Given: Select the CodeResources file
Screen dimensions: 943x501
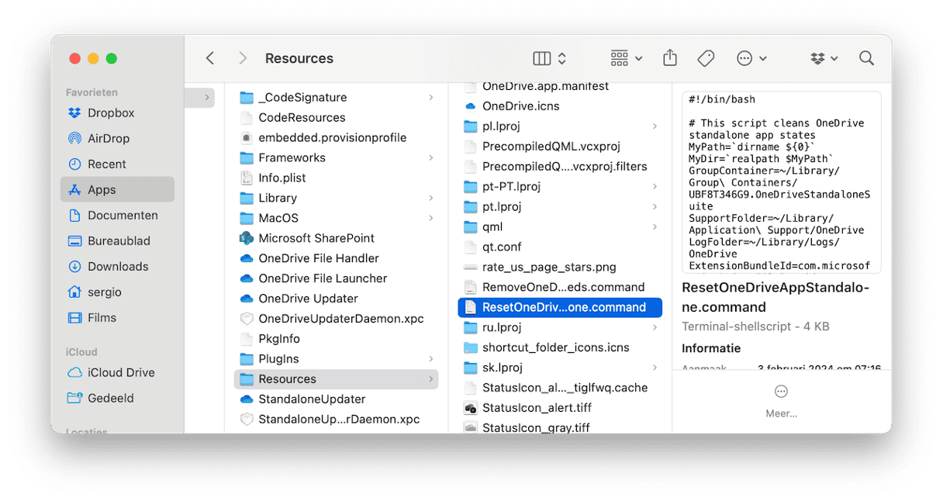Looking at the screenshot, I should pyautogui.click(x=336, y=117).
